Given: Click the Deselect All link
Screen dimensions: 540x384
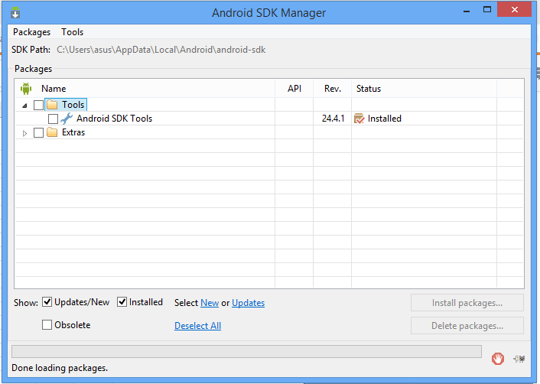Looking at the screenshot, I should (197, 325).
